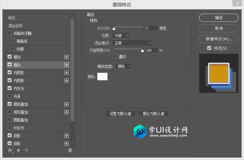Viewport: 244px width, 160px height.
Task: Select the 混合选项 row
Action: coord(38,26)
